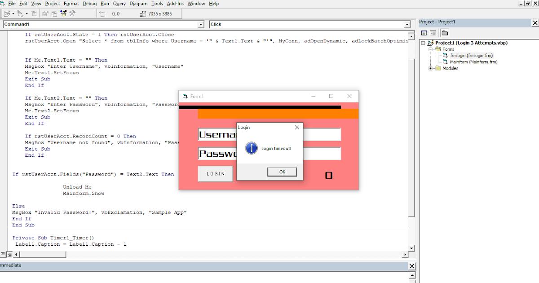
Task: Click the LOGIN button on Form1
Action: 215,174
